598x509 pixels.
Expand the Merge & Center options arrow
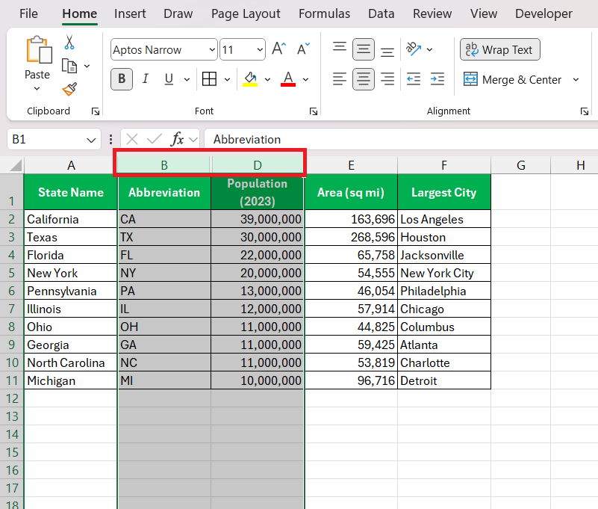click(x=576, y=79)
